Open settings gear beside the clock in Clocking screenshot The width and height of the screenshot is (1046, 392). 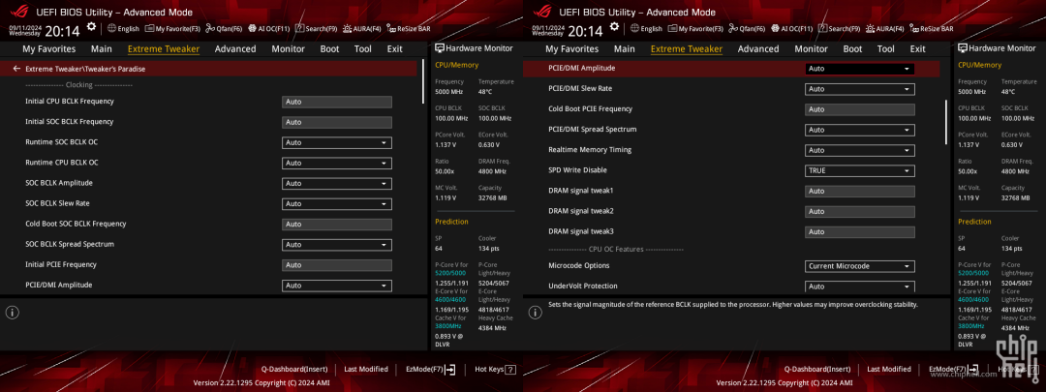[x=91, y=27]
